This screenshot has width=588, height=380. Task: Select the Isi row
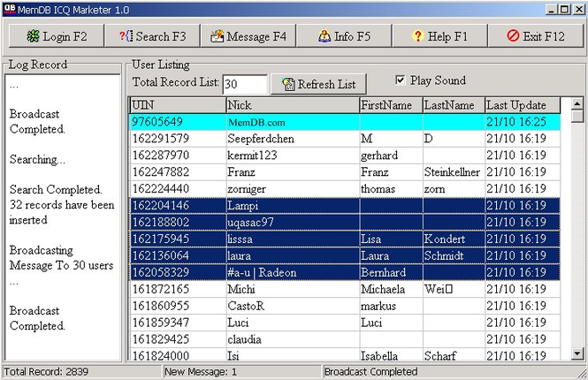[x=345, y=355]
